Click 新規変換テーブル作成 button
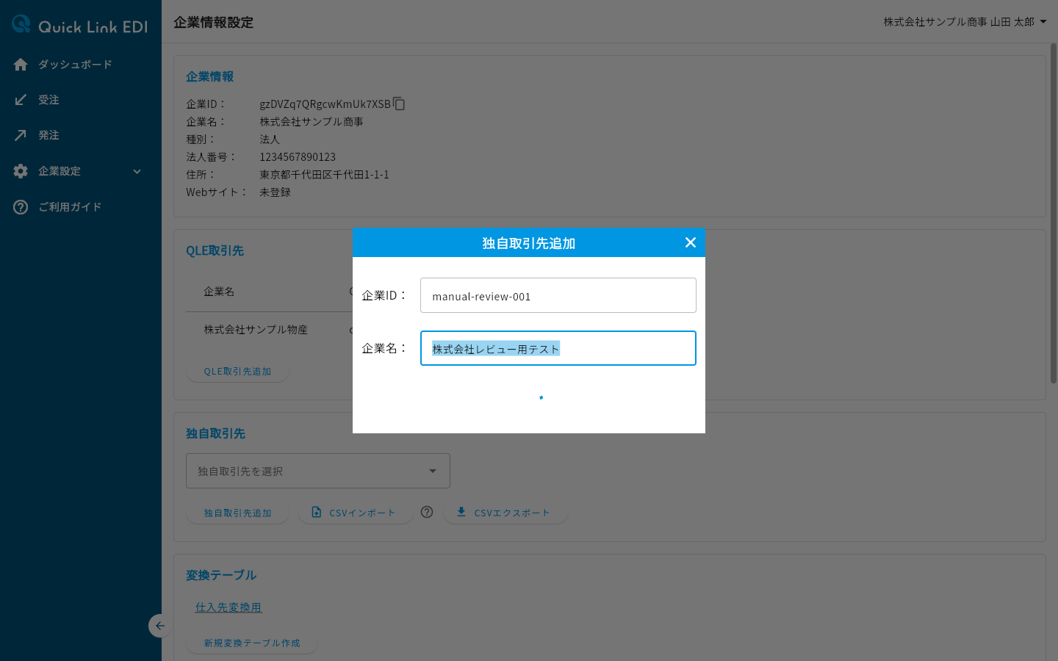 click(x=252, y=643)
